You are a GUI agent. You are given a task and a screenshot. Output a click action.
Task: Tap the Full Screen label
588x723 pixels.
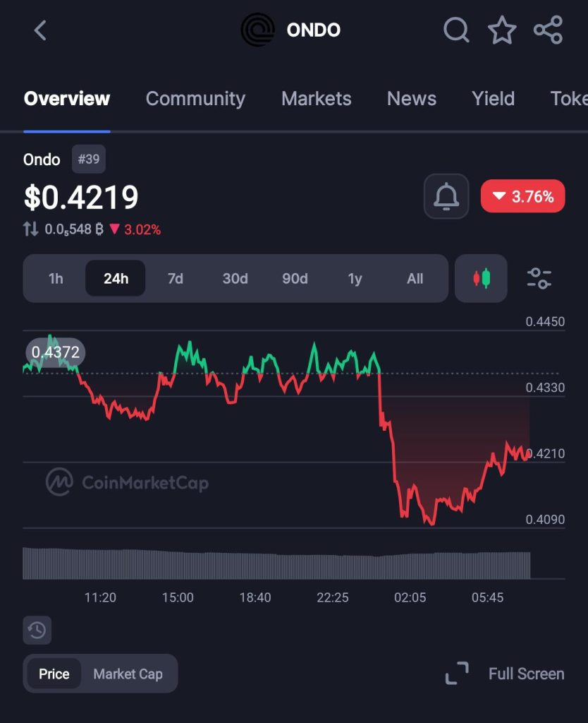pos(526,674)
